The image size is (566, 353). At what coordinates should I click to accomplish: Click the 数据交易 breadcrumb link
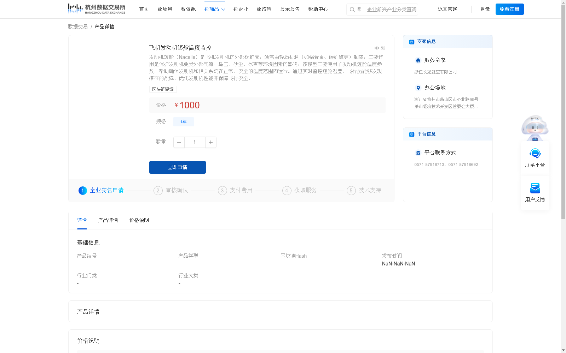tap(78, 27)
